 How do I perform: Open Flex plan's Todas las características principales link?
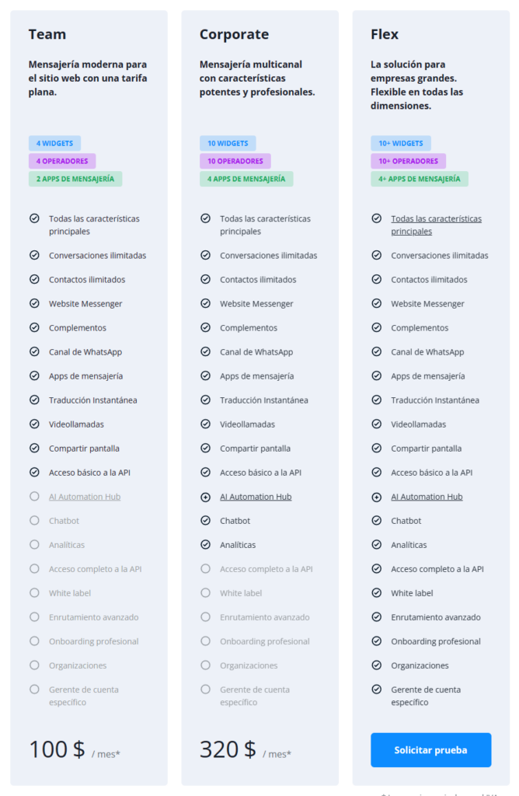[436, 225]
